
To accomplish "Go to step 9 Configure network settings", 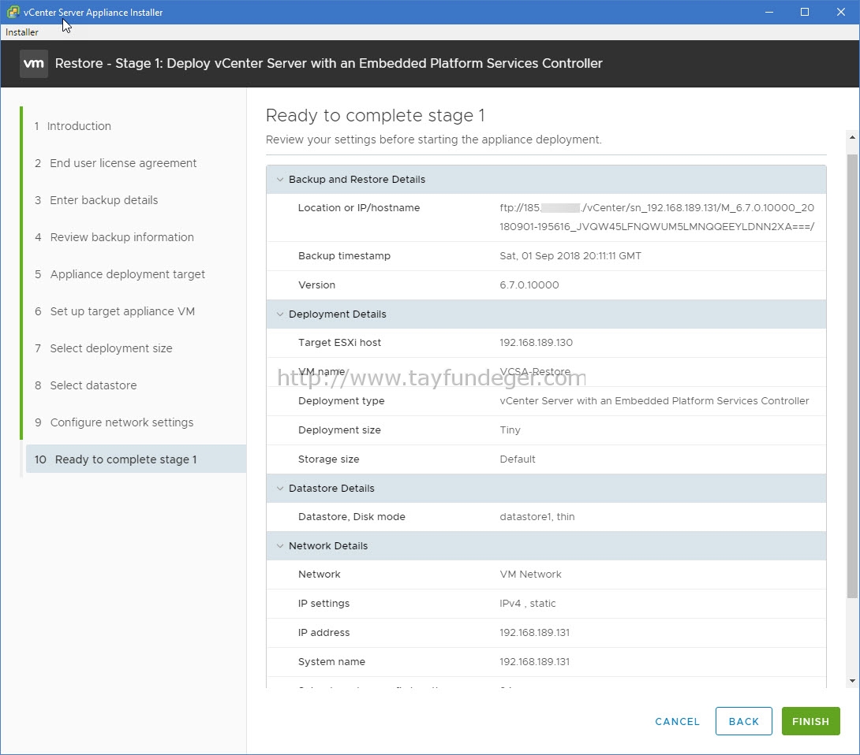I will [x=114, y=422].
